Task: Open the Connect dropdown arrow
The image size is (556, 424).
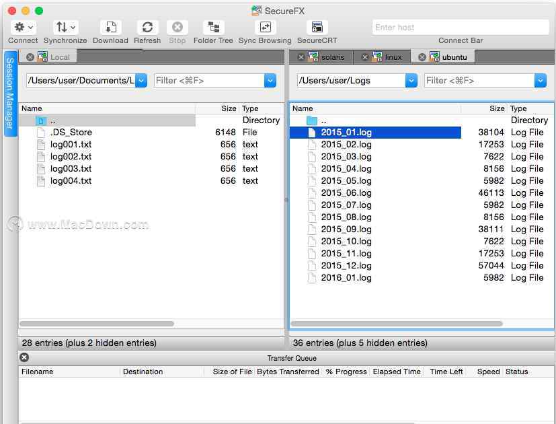Action: 31,28
